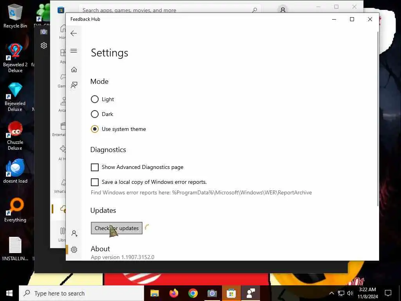Select Chuzzle Deluxe desktop shortcut
Viewport: 401px width, 301px height.
(15, 136)
